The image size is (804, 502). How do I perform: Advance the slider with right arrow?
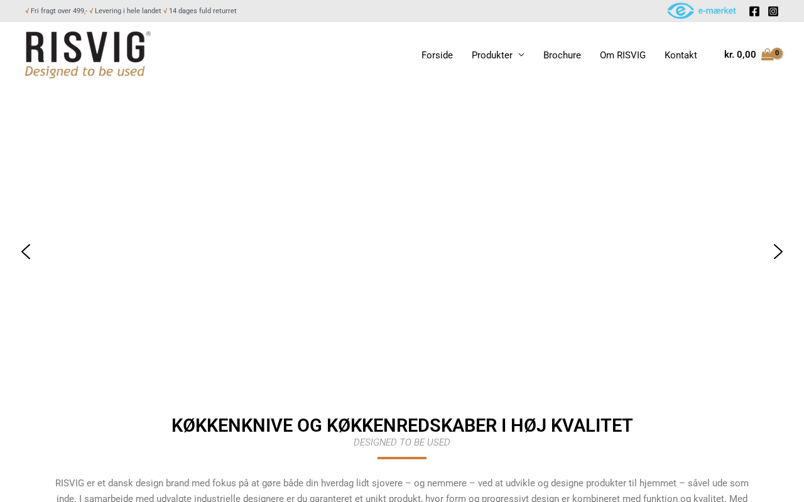pos(778,252)
